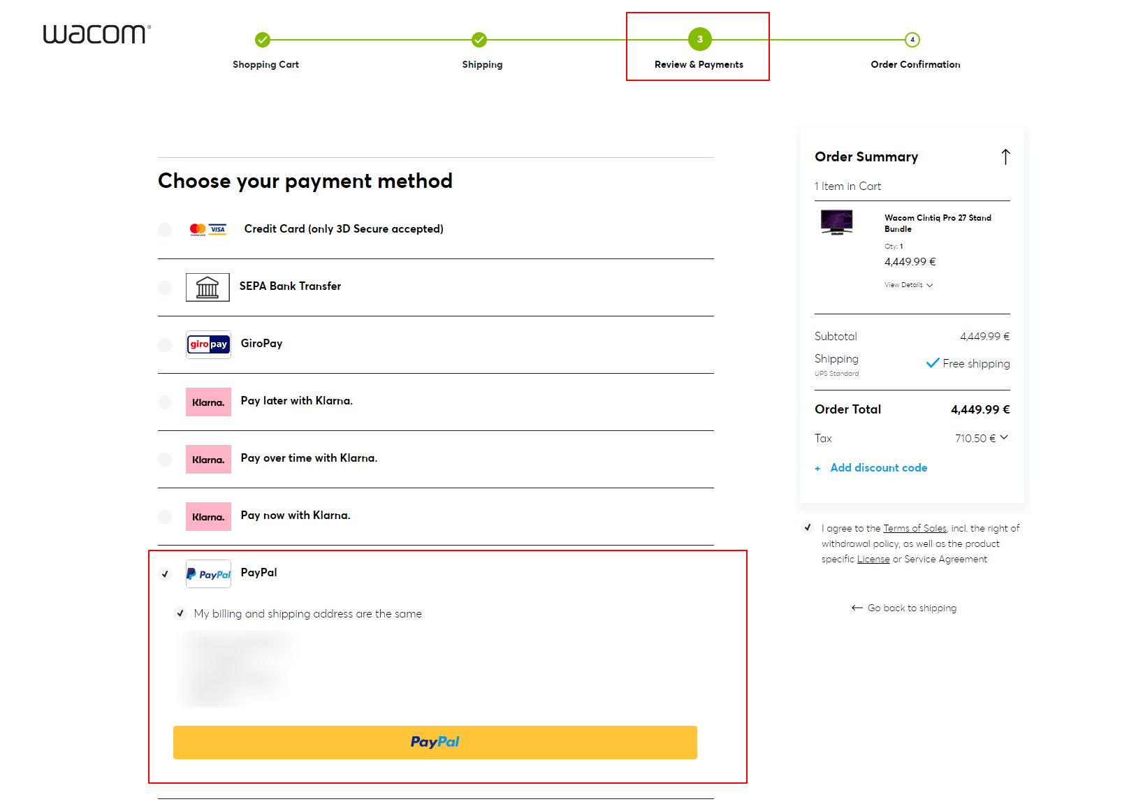Viewport: 1136px width, 811px height.
Task: Click the left arrow beside Go back to shipping
Action: click(x=857, y=608)
